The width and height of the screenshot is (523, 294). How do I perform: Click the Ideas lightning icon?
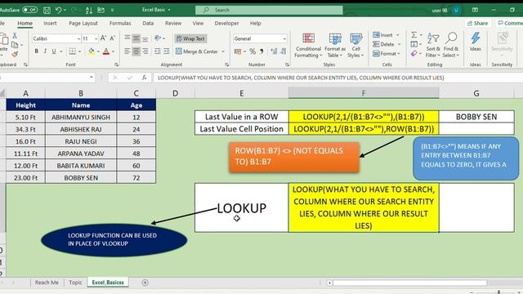tap(476, 42)
